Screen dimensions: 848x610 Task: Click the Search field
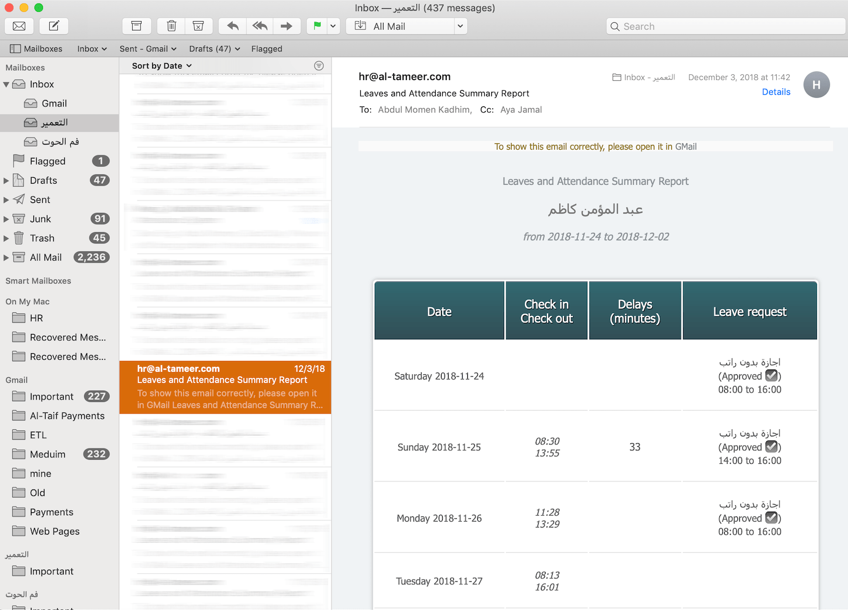(x=726, y=26)
